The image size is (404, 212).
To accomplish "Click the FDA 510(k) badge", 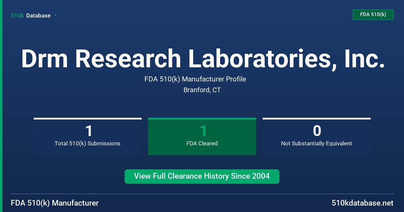I will point(373,14).
